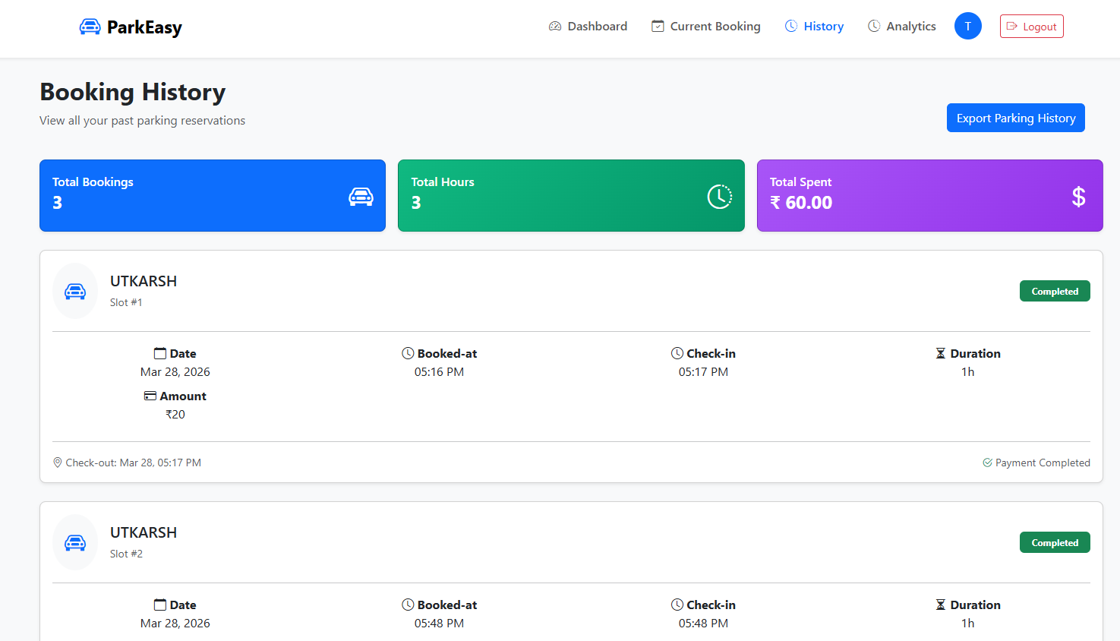Click the Completed badge on Slot #1 booking
The image size is (1120, 641).
click(x=1054, y=292)
